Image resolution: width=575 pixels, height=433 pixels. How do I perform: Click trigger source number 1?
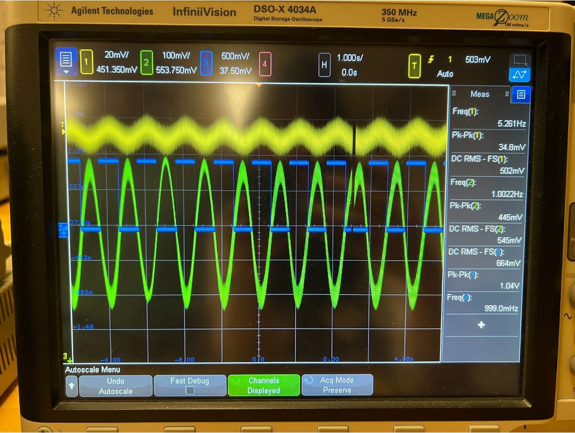[x=450, y=59]
